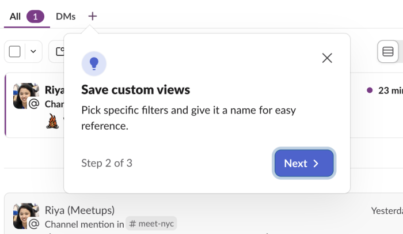Click the Step 2 of 3 text
This screenshot has width=403, height=234.
[107, 163]
